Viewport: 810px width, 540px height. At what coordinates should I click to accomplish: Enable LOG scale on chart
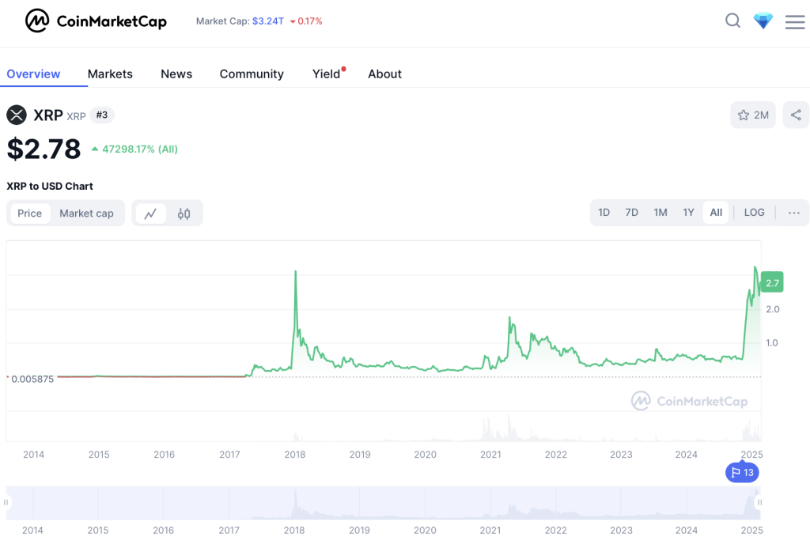[x=754, y=213]
